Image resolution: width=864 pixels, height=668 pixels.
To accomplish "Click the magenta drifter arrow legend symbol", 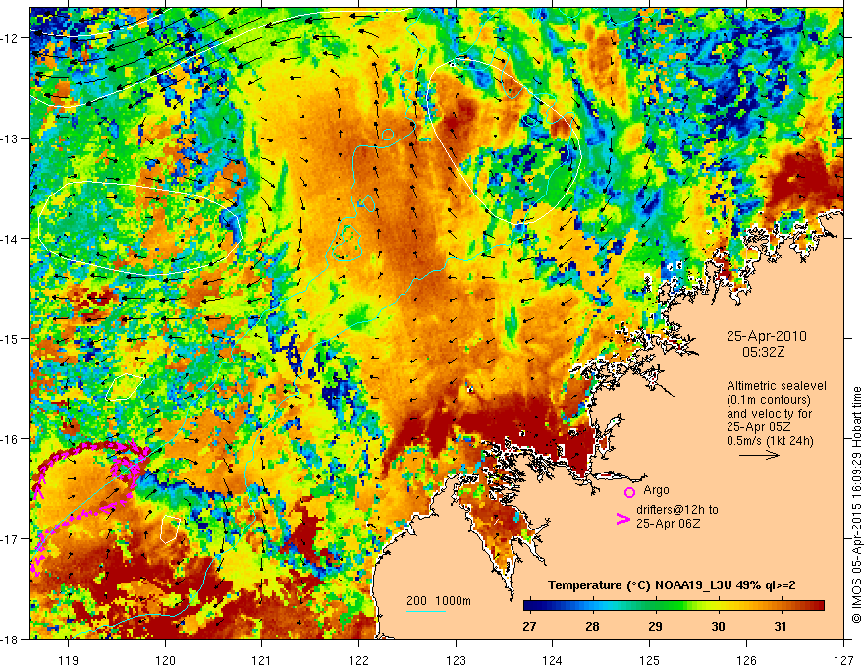I will [x=623, y=520].
